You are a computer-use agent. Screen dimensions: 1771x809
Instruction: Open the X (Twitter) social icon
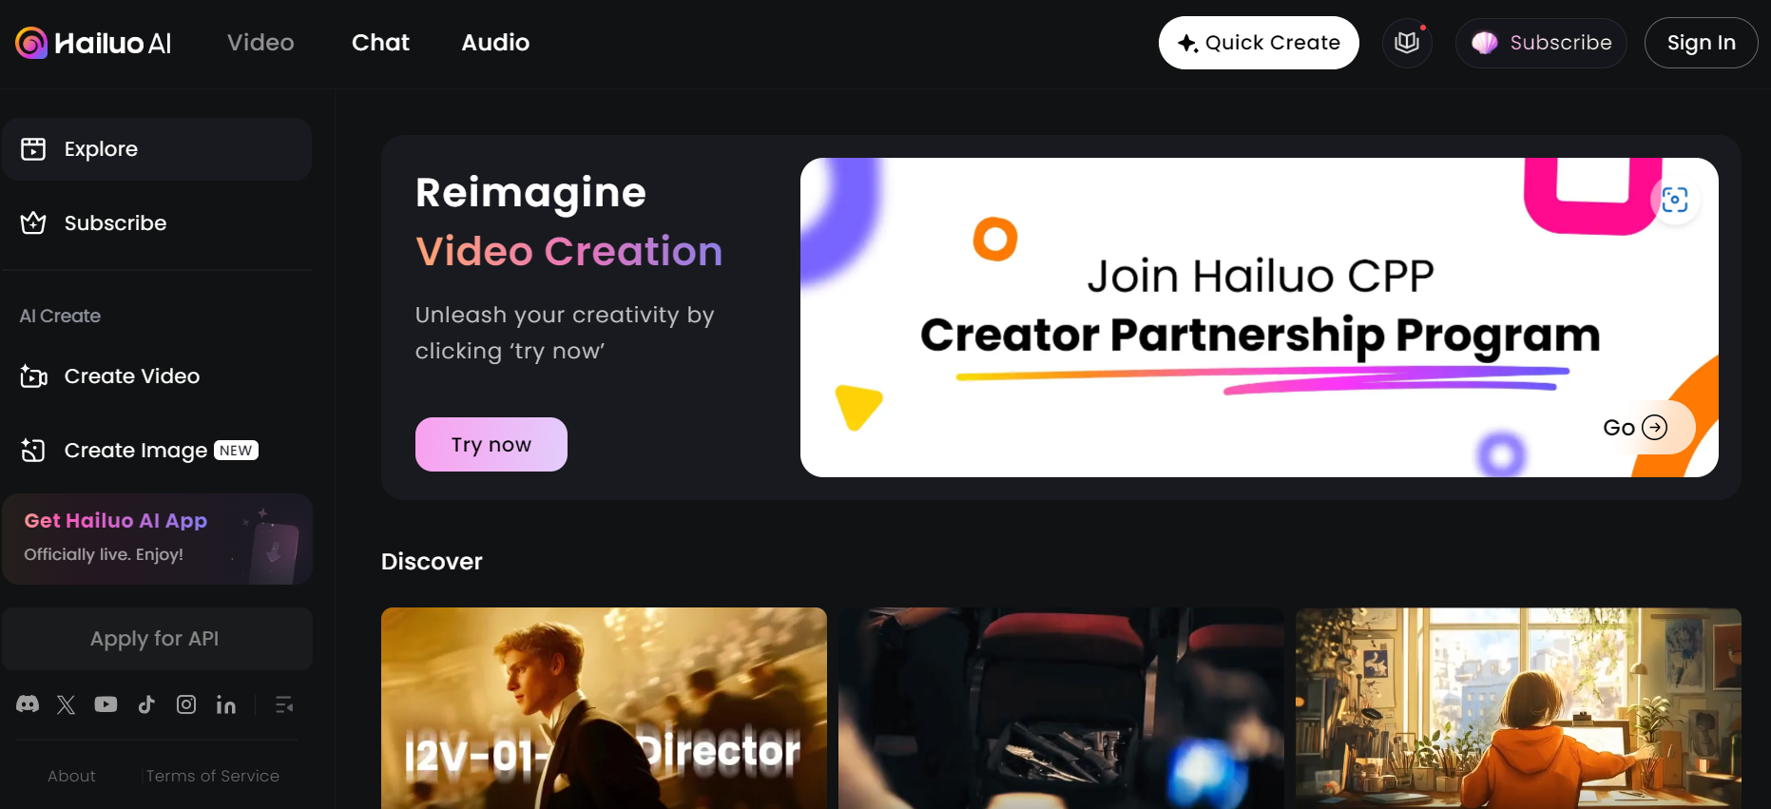66,704
